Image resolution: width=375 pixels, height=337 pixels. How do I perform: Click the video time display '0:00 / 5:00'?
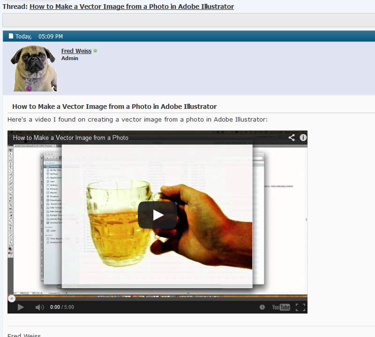pos(62,307)
